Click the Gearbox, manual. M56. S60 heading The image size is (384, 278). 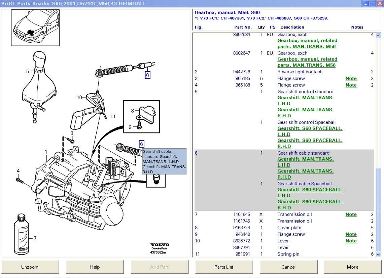(x=227, y=12)
